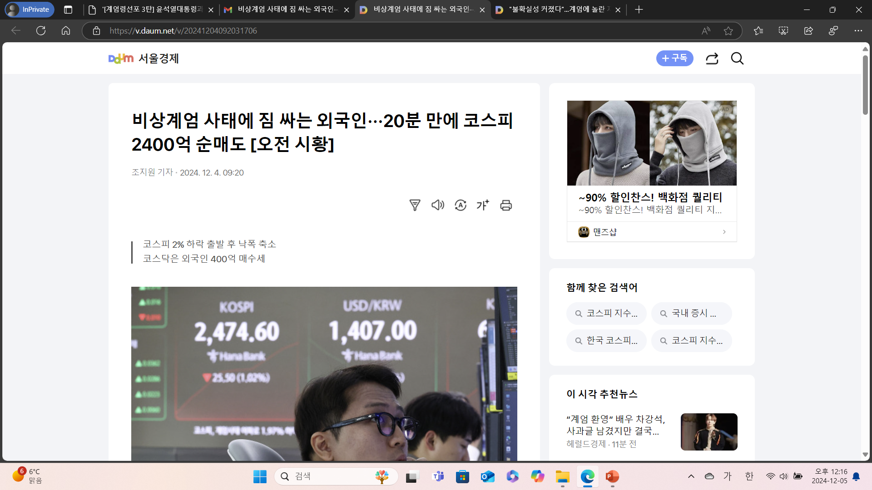
Task: Play article audio with speaker icon
Action: 437,205
